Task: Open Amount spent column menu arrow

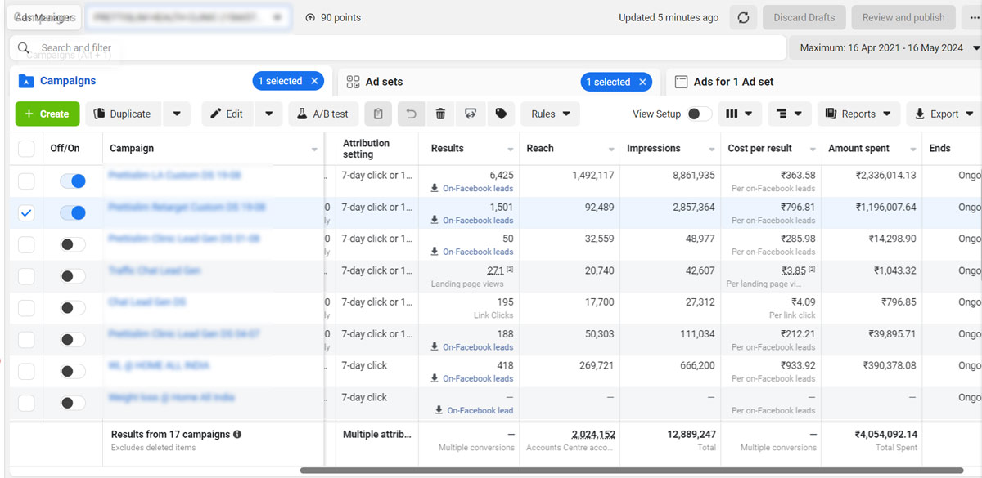Action: pyautogui.click(x=912, y=150)
